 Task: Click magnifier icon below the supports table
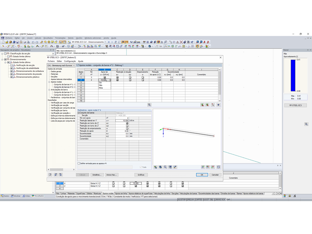point(149,105)
